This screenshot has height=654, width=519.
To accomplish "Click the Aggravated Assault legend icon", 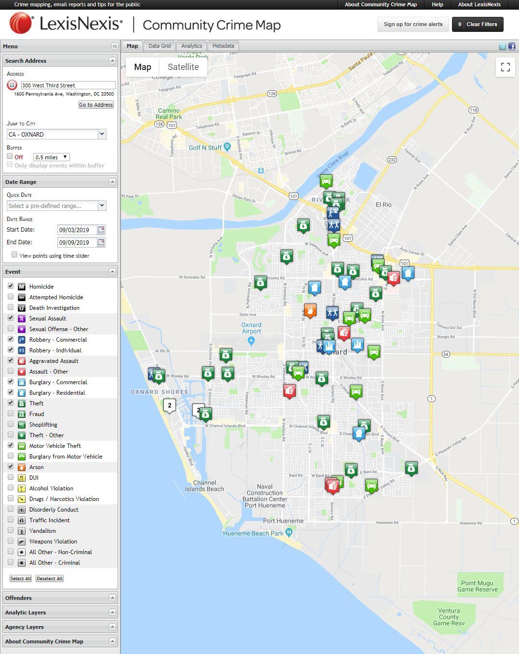I will (x=21, y=361).
